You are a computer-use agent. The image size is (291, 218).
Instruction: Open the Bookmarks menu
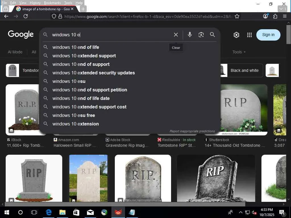click(x=52, y=3)
